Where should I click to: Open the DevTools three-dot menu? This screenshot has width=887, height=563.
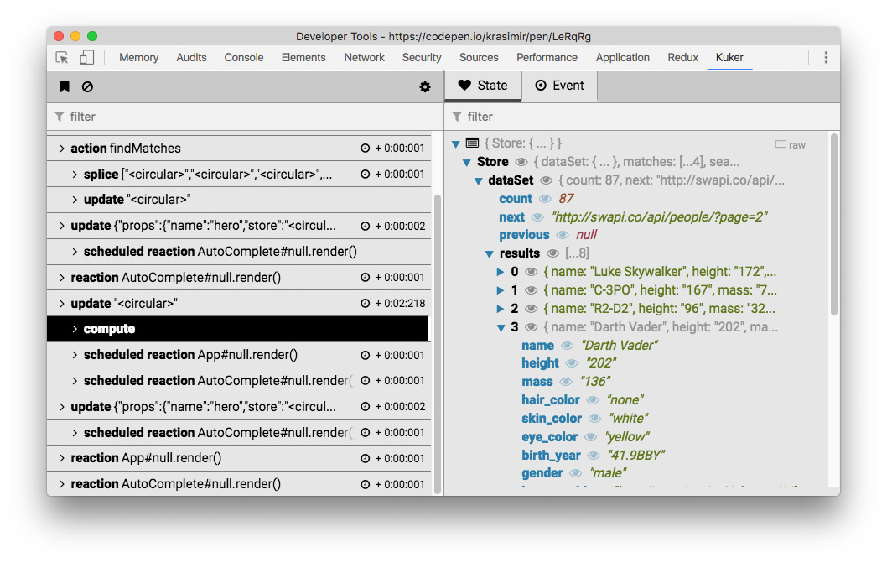point(826,57)
